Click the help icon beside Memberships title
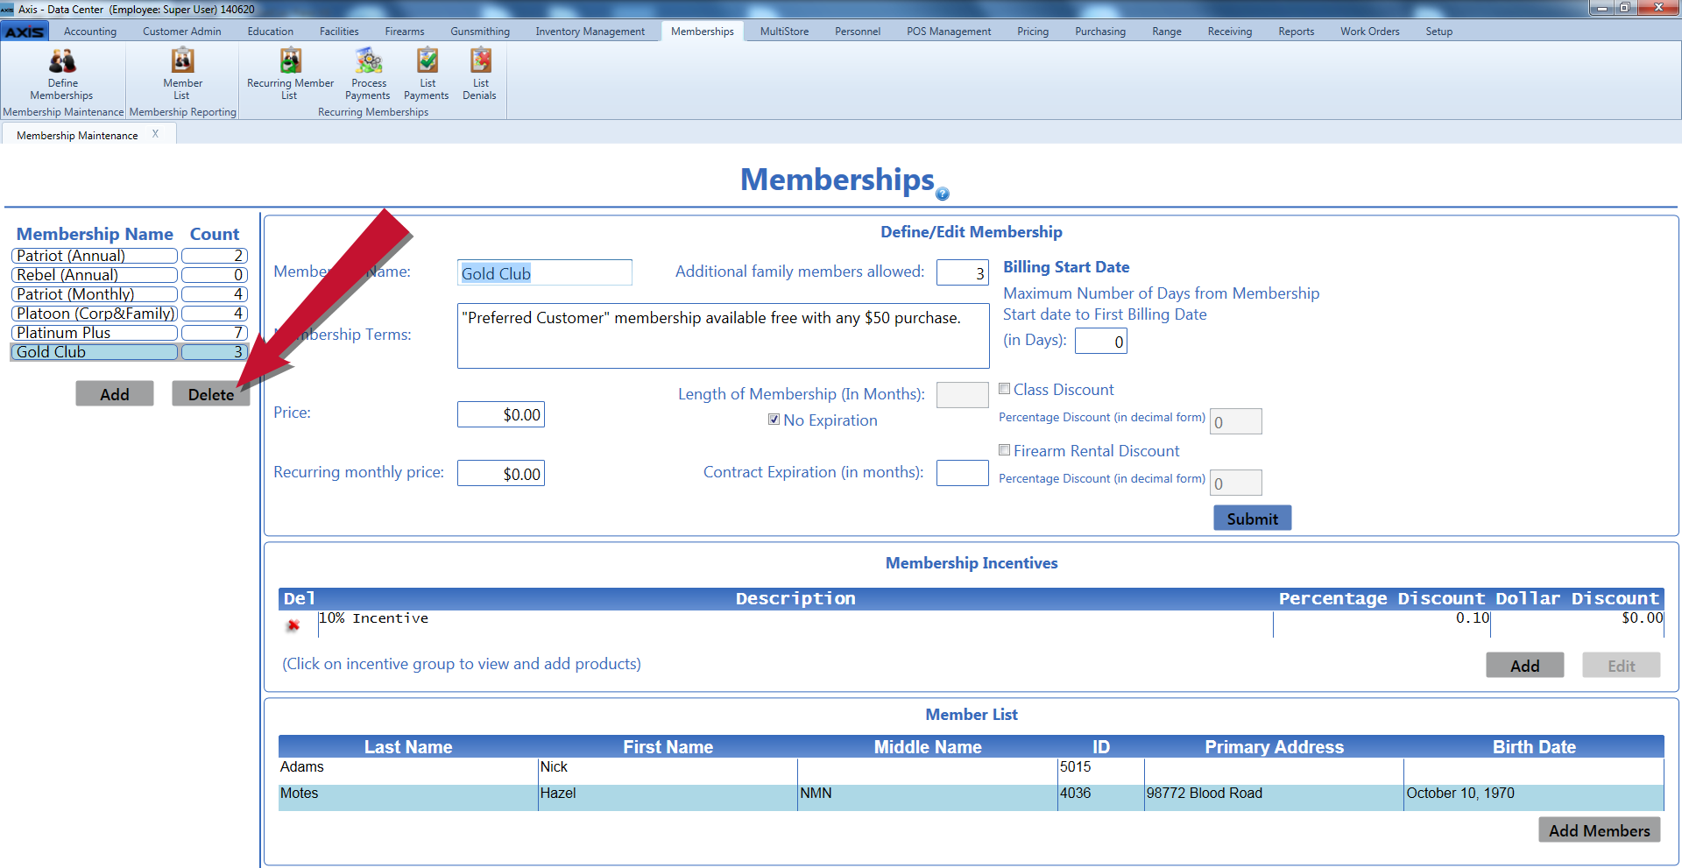 pos(943,194)
